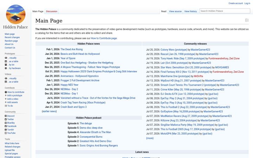This screenshot has height=158, width=253.
Task: Open Demo disc deep dive episode
Action: point(91,128)
